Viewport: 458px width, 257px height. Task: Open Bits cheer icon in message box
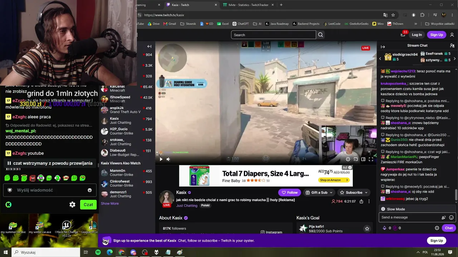(444, 217)
